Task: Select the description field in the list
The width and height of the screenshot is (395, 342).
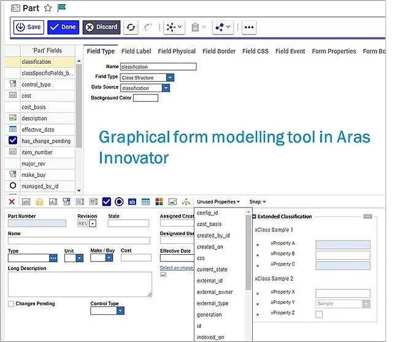Action: (x=40, y=119)
